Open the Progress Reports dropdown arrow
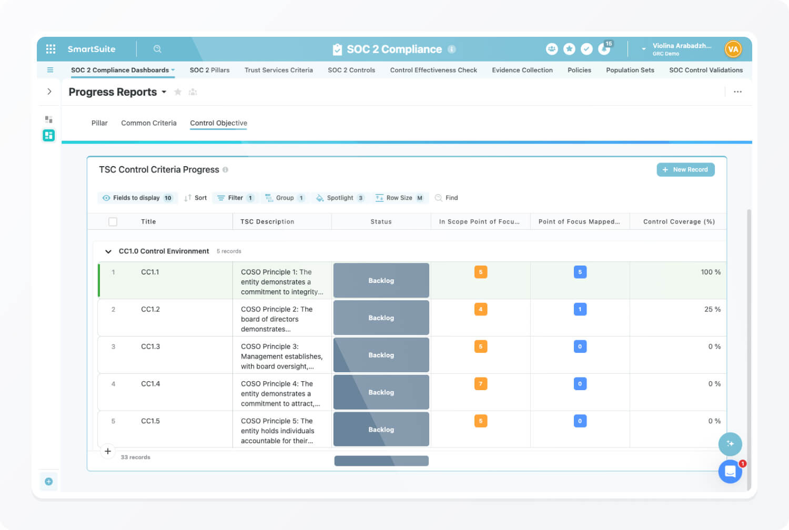The width and height of the screenshot is (789, 530). click(x=164, y=92)
